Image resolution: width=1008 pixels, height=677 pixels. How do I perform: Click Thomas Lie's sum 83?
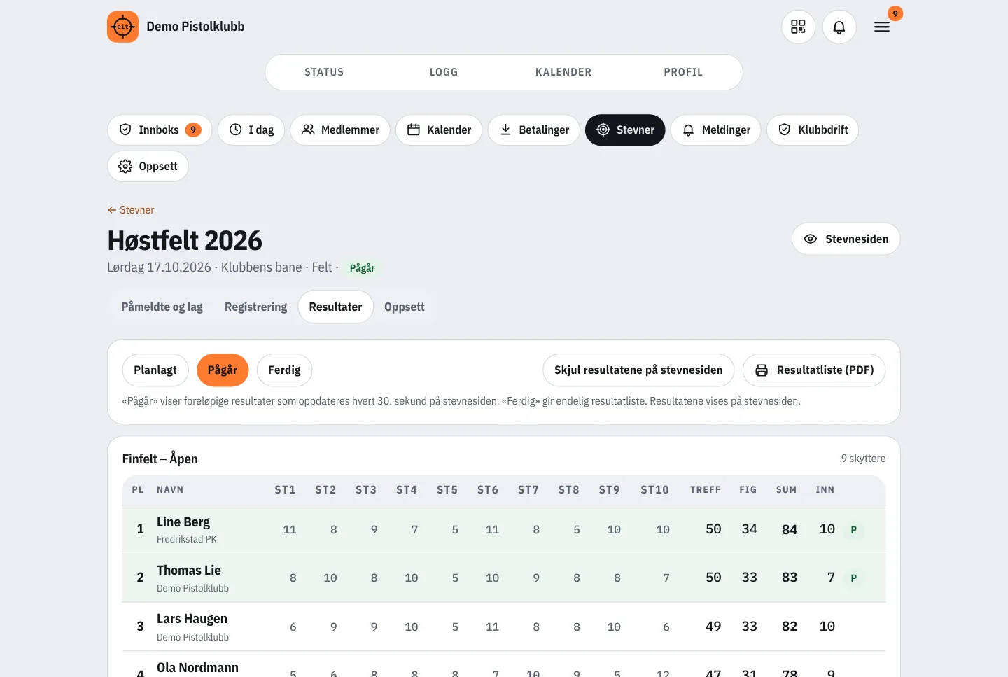click(790, 578)
